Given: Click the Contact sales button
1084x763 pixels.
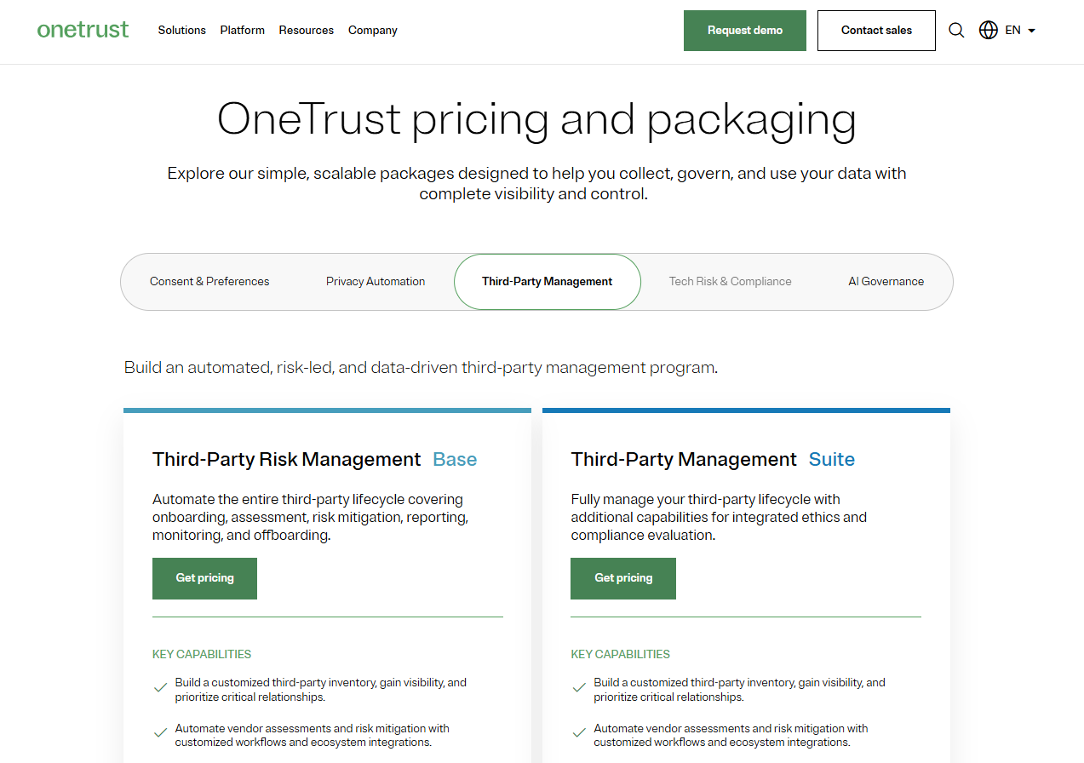Looking at the screenshot, I should 876,31.
